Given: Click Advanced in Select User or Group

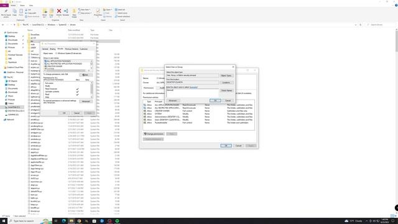Looking at the screenshot, I should pyautogui.click(x=173, y=101).
